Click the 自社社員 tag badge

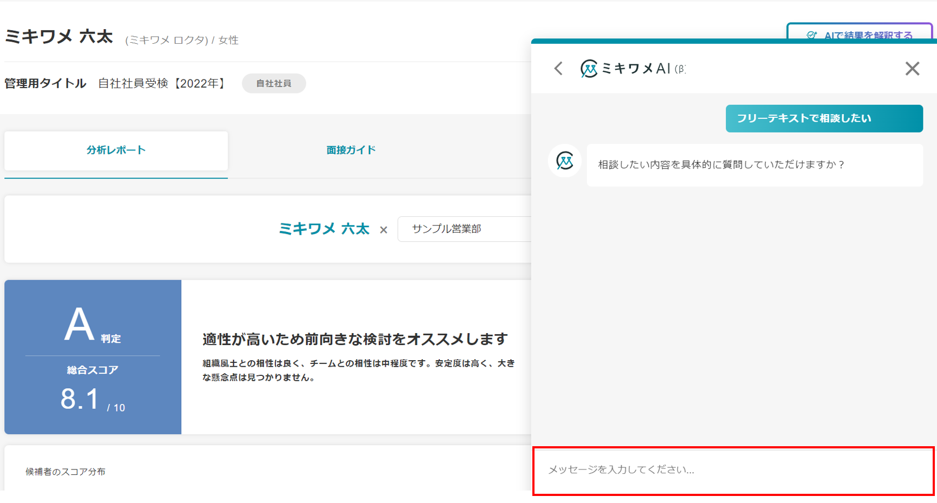(274, 83)
